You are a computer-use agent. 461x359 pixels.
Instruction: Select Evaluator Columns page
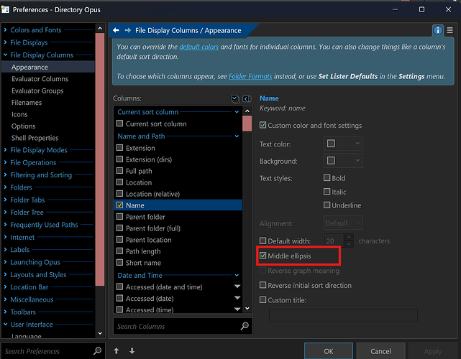pos(40,79)
